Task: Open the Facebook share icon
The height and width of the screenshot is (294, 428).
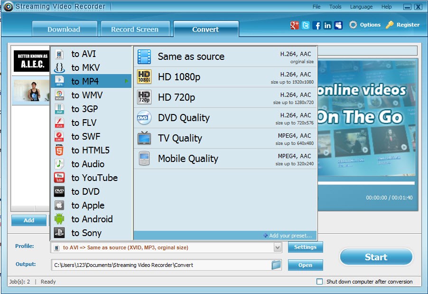Action: 316,25
